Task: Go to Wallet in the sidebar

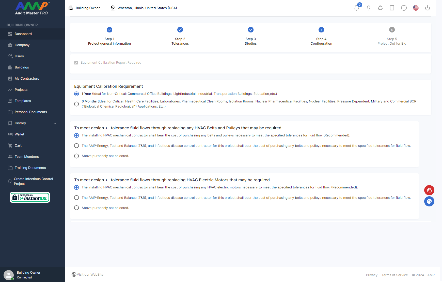Action: click(20, 134)
